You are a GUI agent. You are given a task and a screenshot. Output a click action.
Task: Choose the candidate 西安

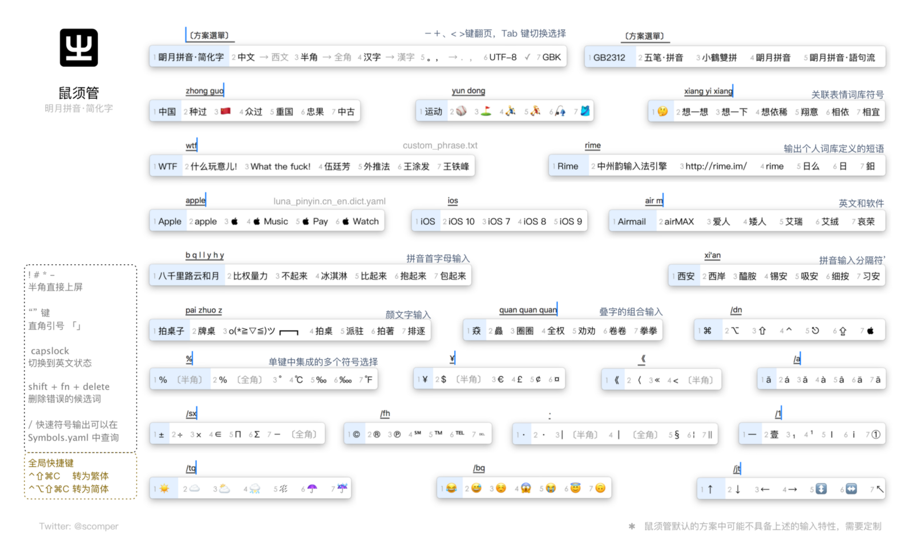[x=686, y=276]
